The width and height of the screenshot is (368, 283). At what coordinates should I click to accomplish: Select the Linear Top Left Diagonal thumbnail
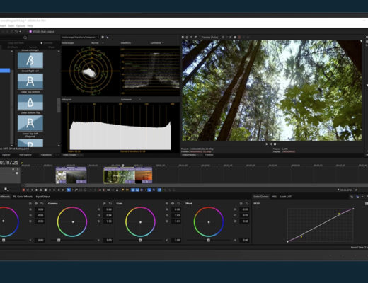click(x=30, y=123)
